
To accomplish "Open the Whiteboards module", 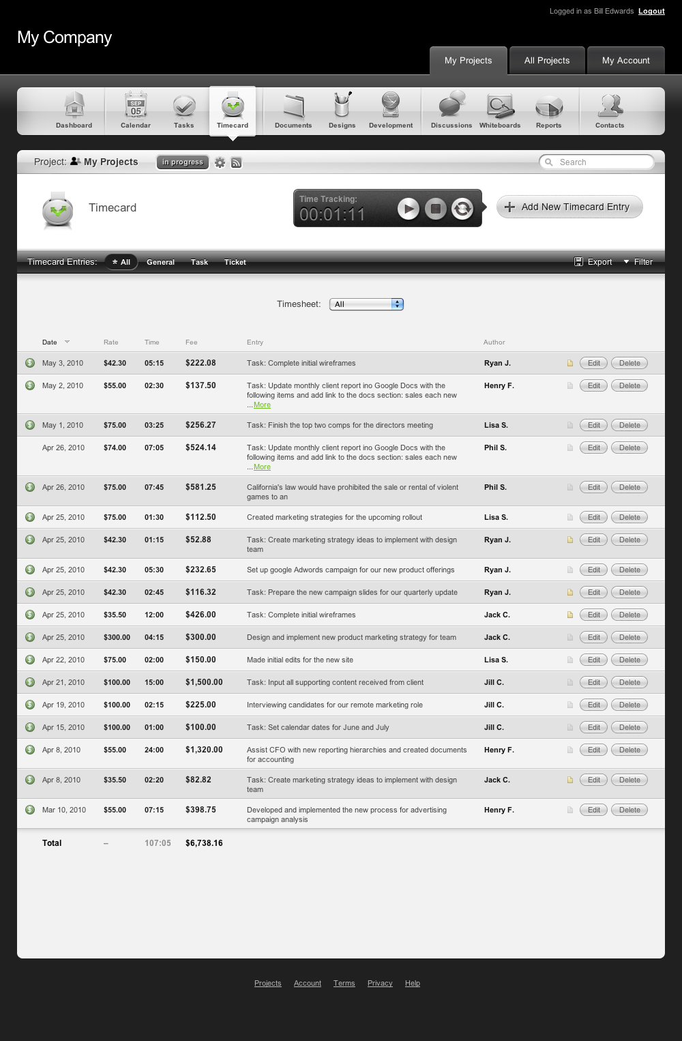I will [x=500, y=110].
